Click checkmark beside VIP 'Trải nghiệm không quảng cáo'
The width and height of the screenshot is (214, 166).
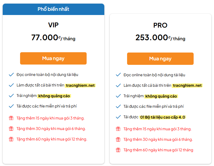click(11, 96)
